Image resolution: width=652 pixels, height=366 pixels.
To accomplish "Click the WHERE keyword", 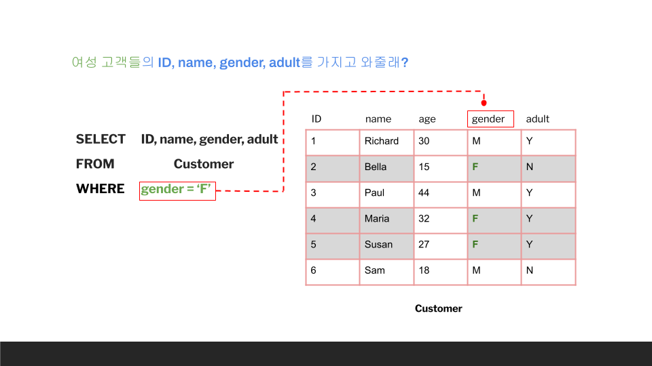I will (x=101, y=189).
